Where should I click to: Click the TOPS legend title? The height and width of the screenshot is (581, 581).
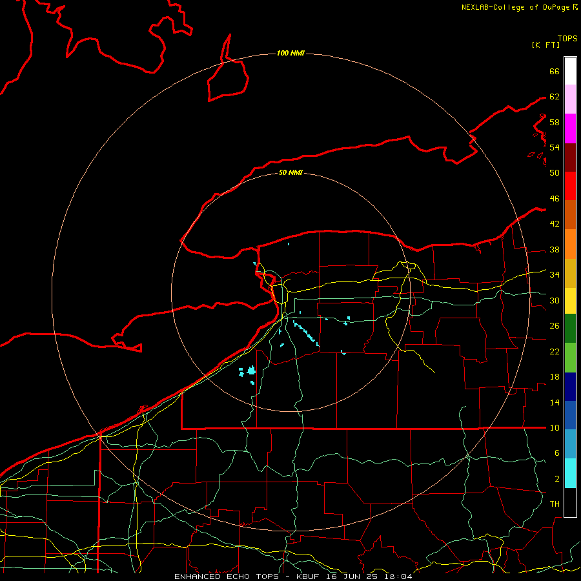click(x=567, y=39)
